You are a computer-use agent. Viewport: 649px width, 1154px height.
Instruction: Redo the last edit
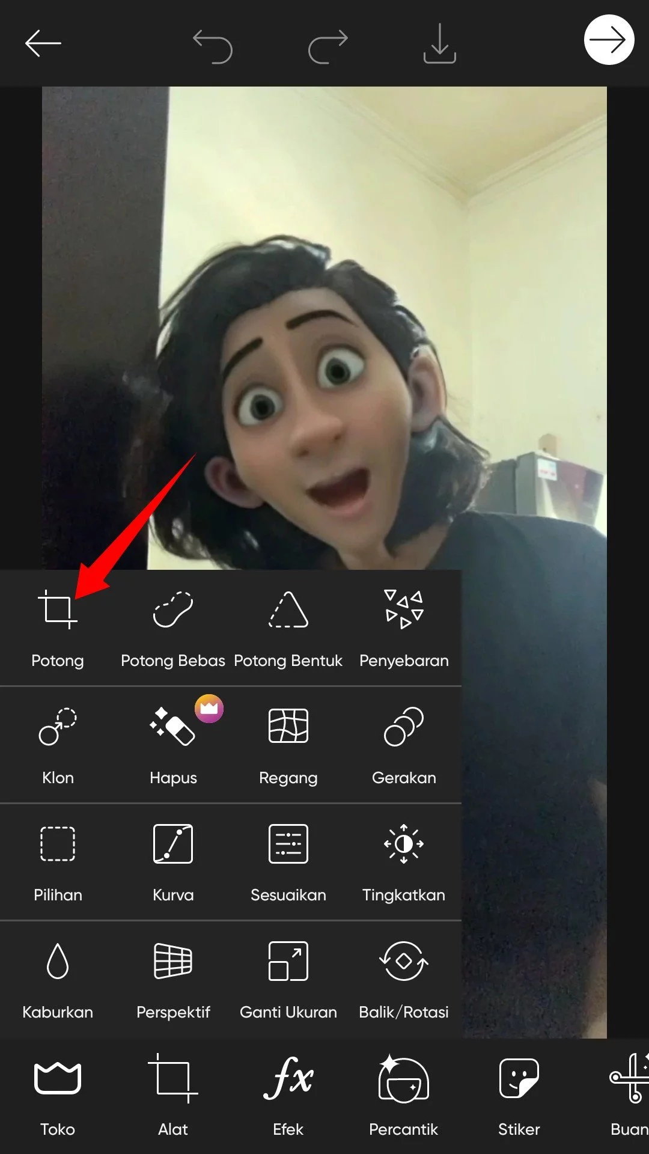tap(328, 47)
